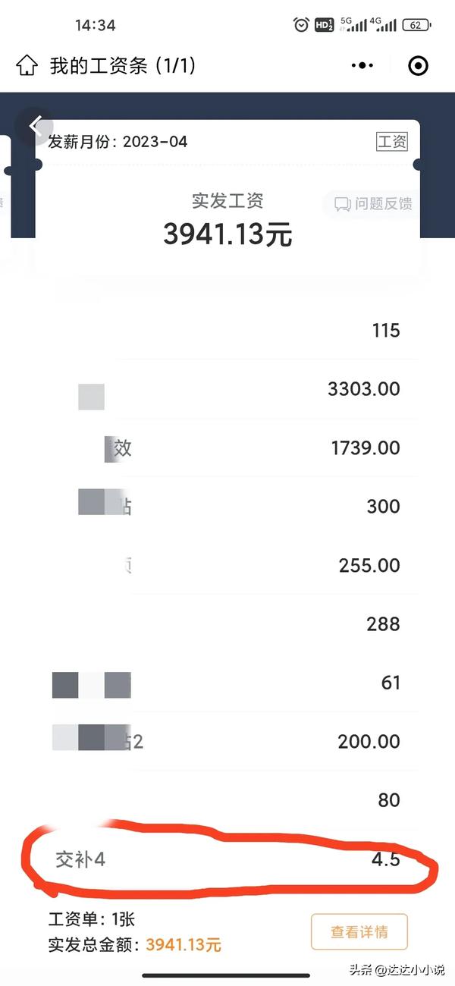Select the row with amount 3303.00
The image size is (455, 986).
click(227, 389)
